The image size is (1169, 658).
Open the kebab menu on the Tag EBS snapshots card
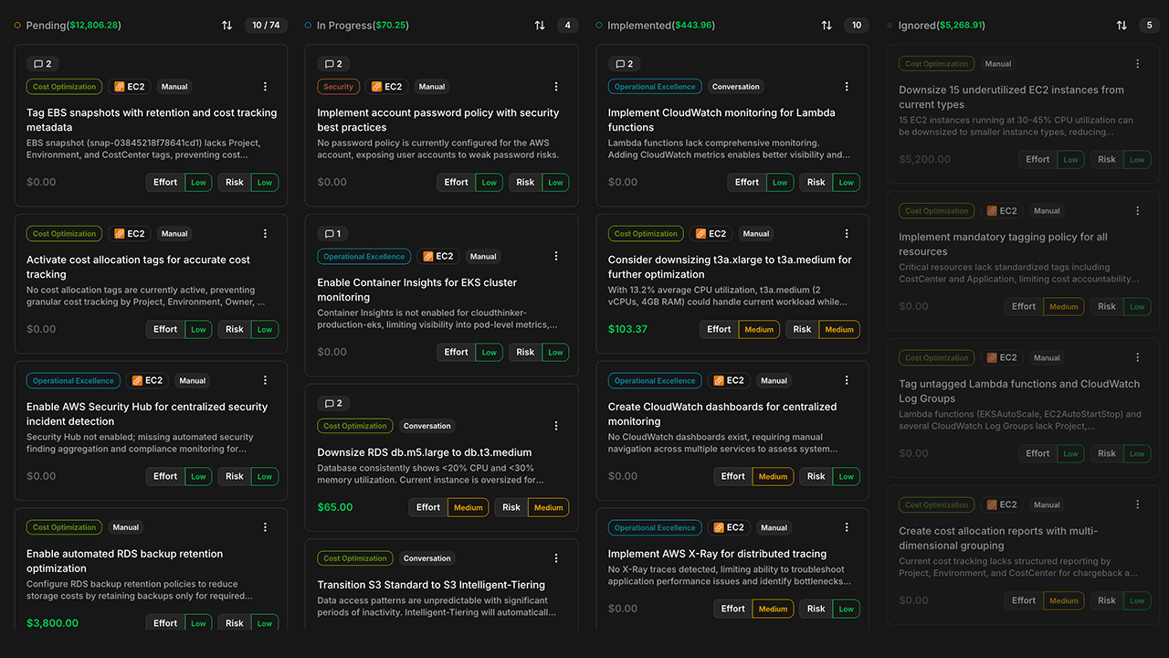click(265, 86)
